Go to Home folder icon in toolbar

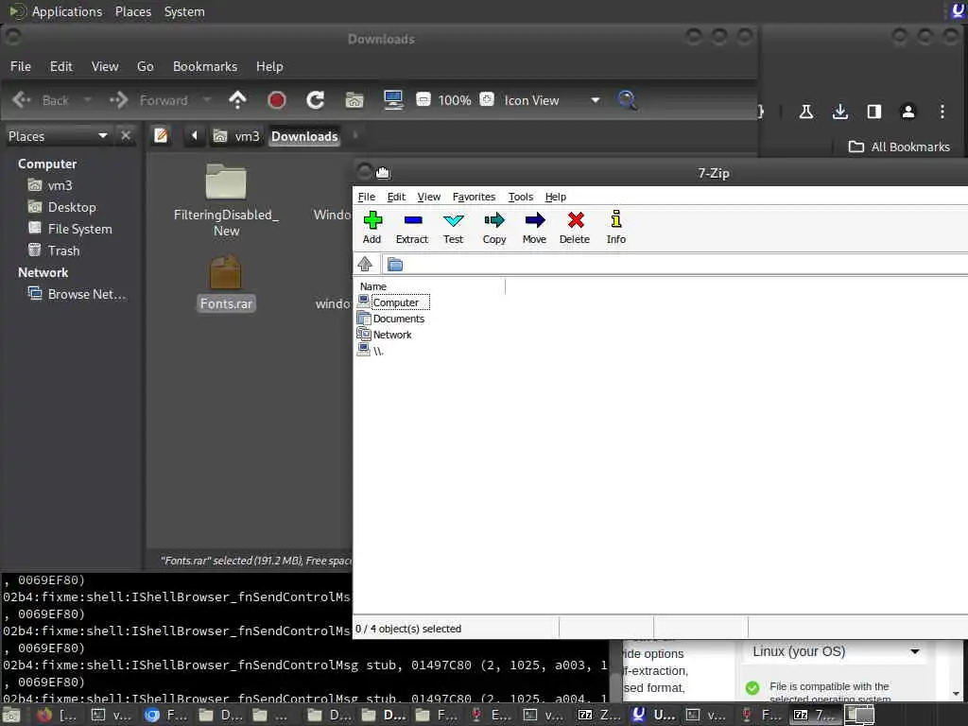(354, 100)
